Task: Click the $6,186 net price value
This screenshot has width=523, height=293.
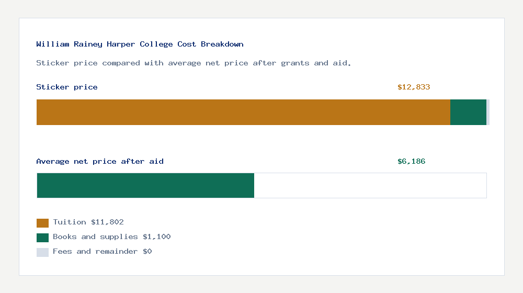Action: pos(411,162)
